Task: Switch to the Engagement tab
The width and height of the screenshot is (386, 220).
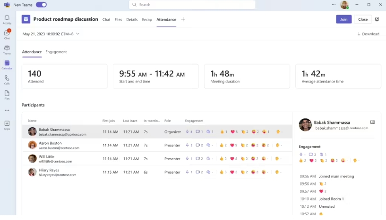Action: [56, 52]
